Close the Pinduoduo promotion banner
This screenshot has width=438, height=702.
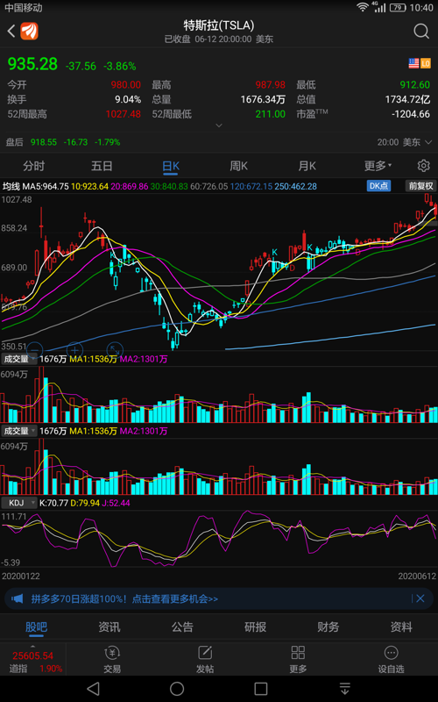(x=420, y=598)
